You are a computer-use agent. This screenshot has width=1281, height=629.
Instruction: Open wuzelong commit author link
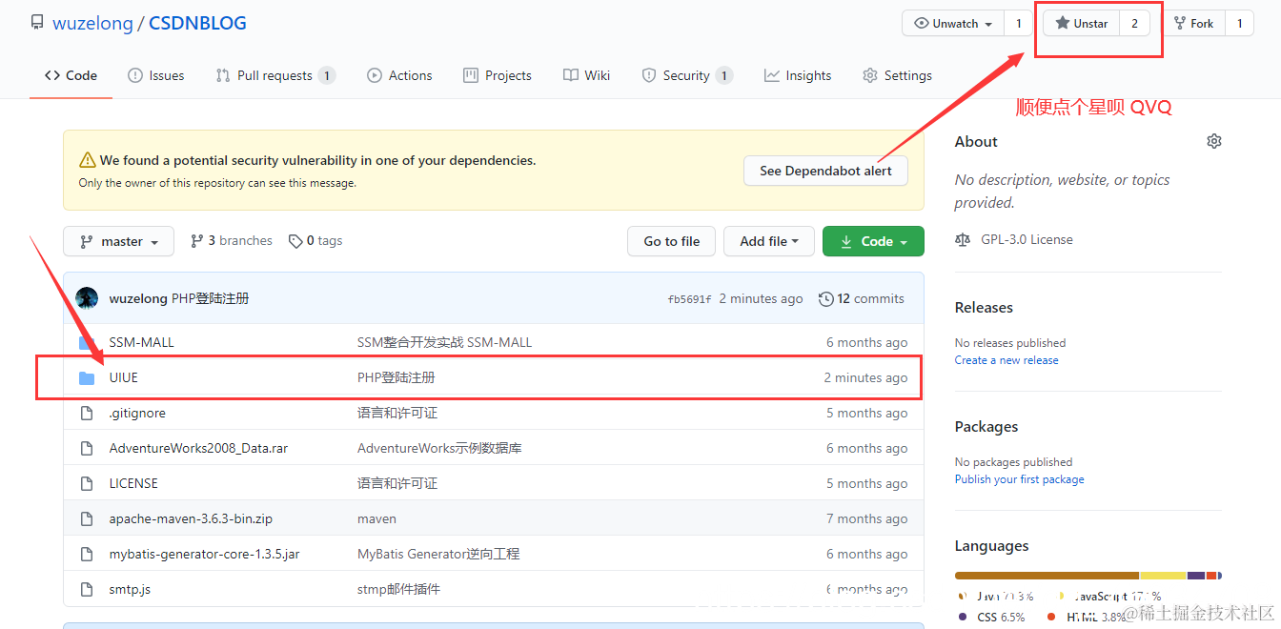point(138,298)
